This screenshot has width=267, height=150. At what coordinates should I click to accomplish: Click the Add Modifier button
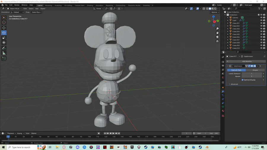click(x=246, y=61)
